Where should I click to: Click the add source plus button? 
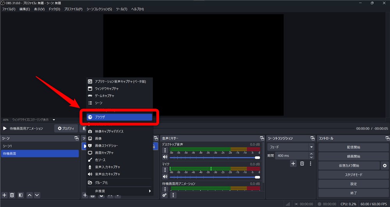point(85,195)
